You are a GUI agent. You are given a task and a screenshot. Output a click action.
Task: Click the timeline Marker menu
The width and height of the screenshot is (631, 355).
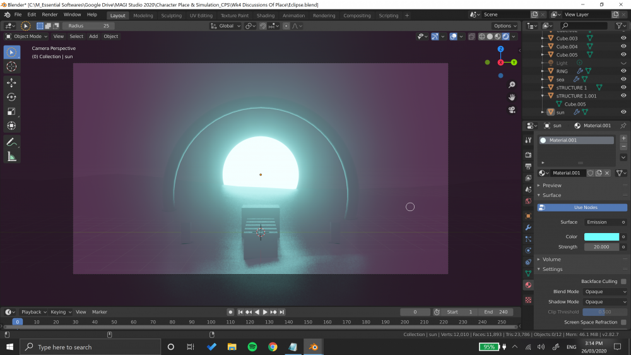(x=100, y=312)
